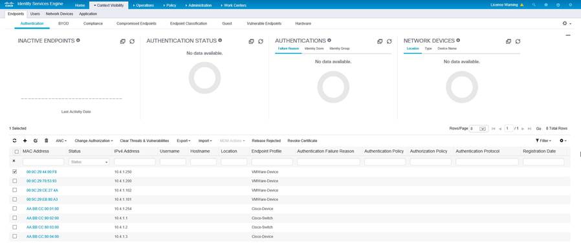Viewport: 581px width, 243px height.
Task: Switch to the Compromised Endpoints tab
Action: point(137,23)
